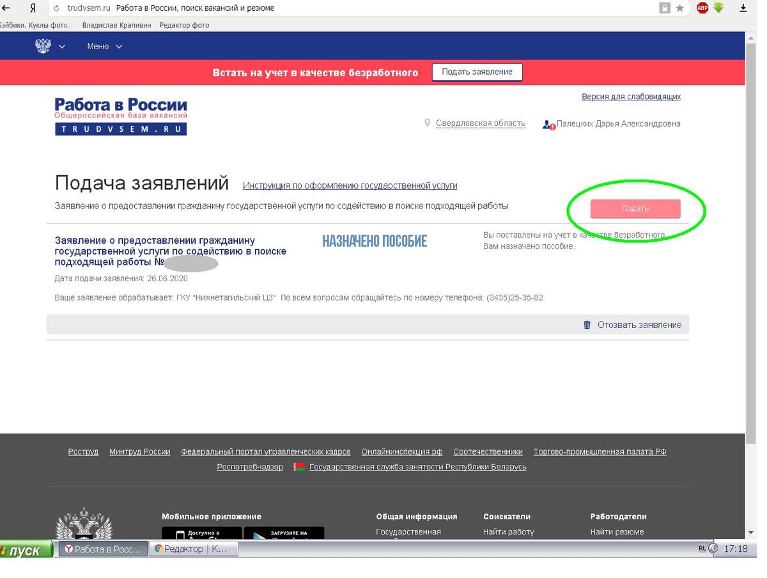Open the ABP adblock extension icon
This screenshot has width=767, height=578.
click(x=702, y=8)
